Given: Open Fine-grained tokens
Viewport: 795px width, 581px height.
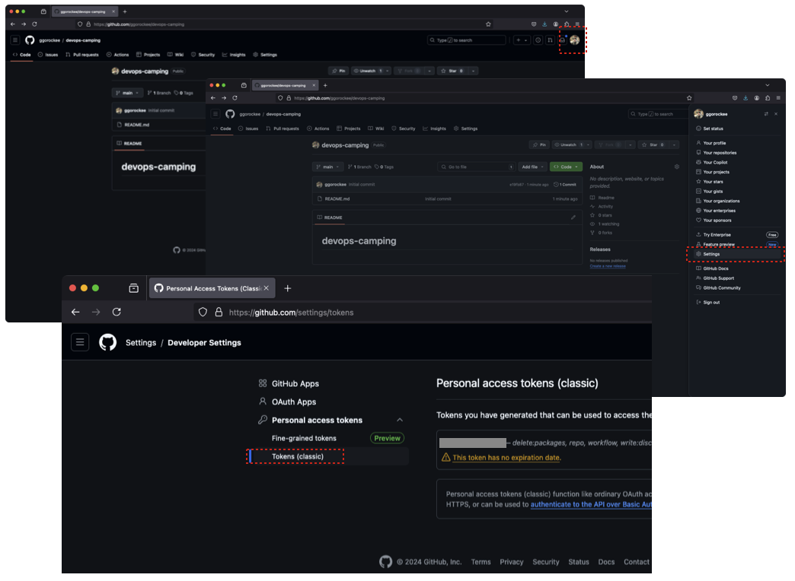Looking at the screenshot, I should [304, 439].
